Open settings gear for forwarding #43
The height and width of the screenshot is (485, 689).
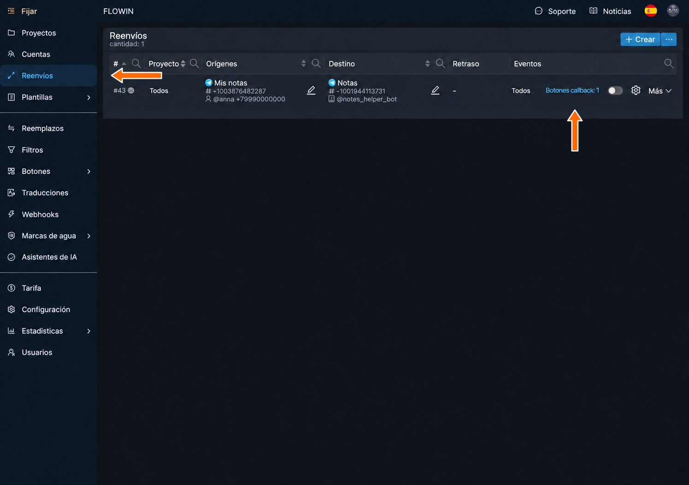point(636,90)
